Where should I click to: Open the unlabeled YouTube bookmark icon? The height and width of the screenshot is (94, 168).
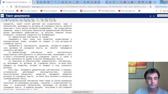click(17, 11)
